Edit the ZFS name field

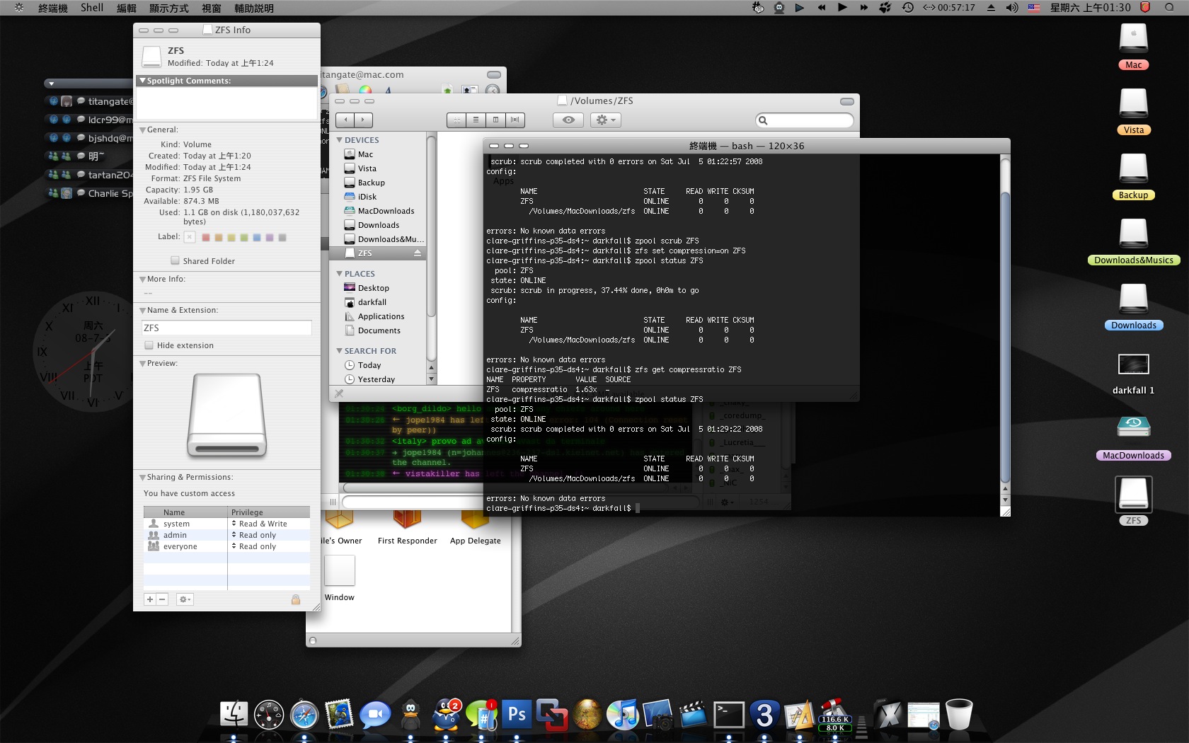(226, 328)
